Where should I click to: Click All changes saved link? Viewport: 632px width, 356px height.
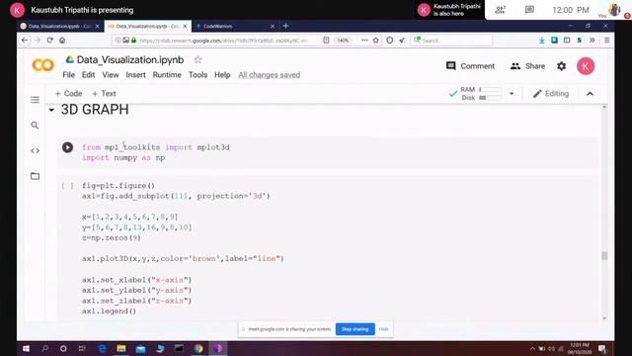pos(269,75)
